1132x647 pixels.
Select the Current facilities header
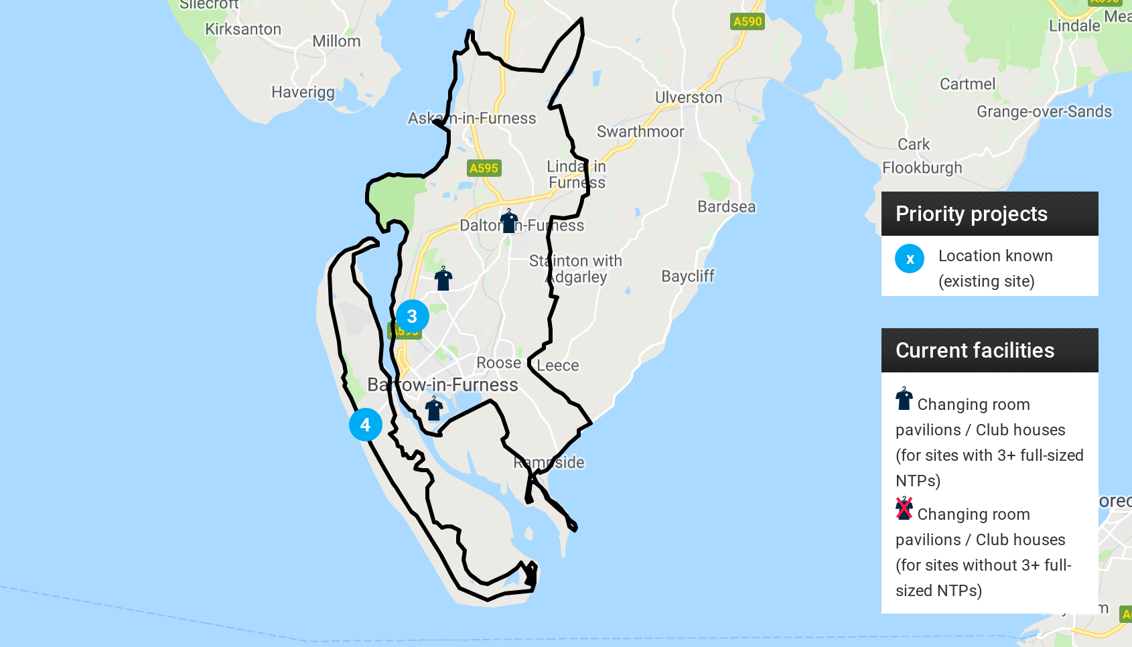(x=989, y=350)
